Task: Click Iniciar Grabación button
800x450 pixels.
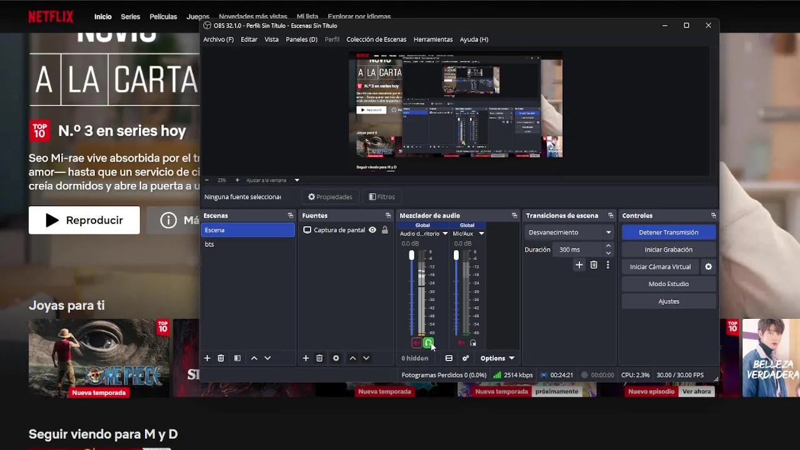Action: point(669,249)
